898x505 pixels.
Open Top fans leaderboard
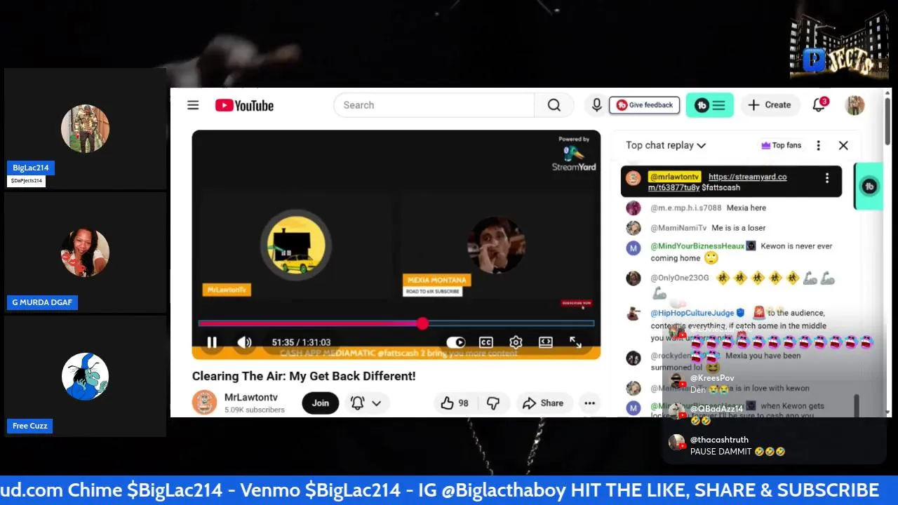(782, 145)
